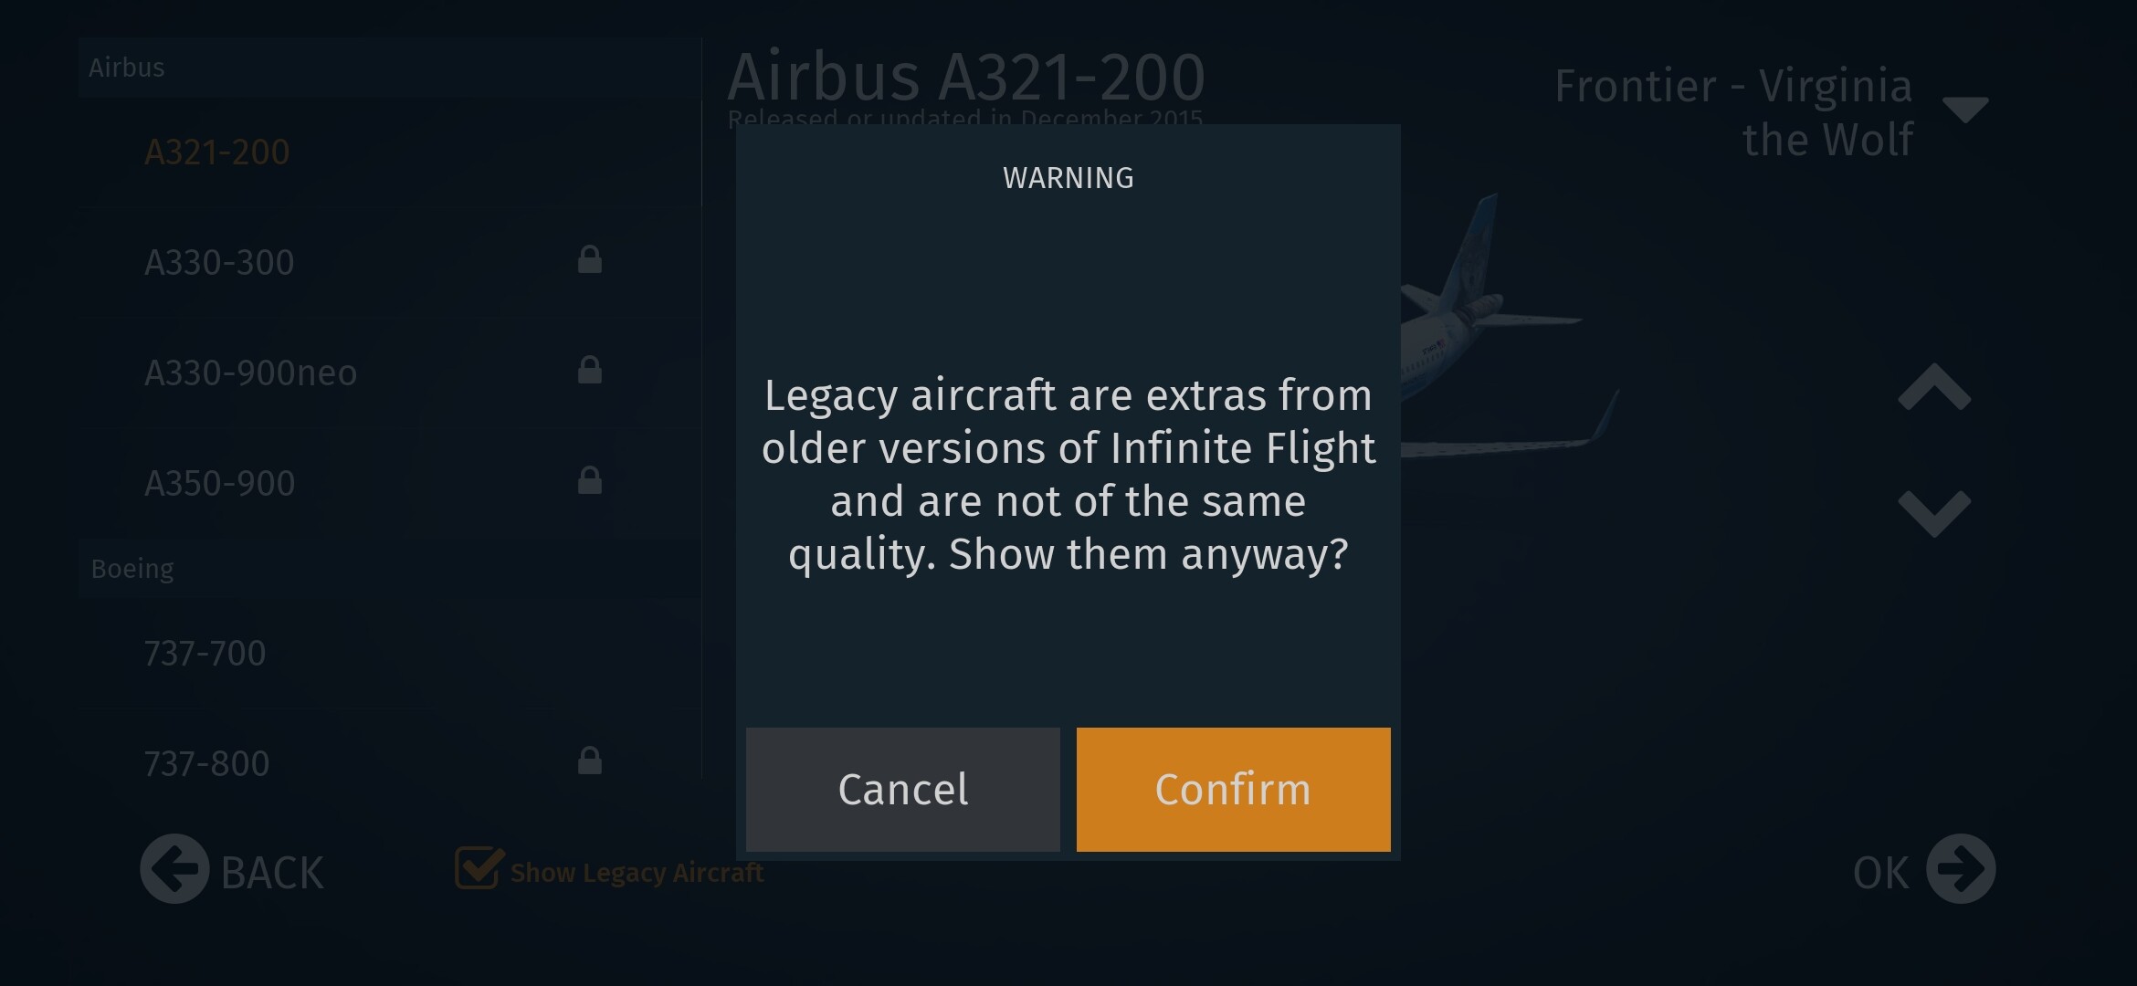Image resolution: width=2137 pixels, height=986 pixels.
Task: Click the OK forward arrow icon
Action: [1961, 869]
